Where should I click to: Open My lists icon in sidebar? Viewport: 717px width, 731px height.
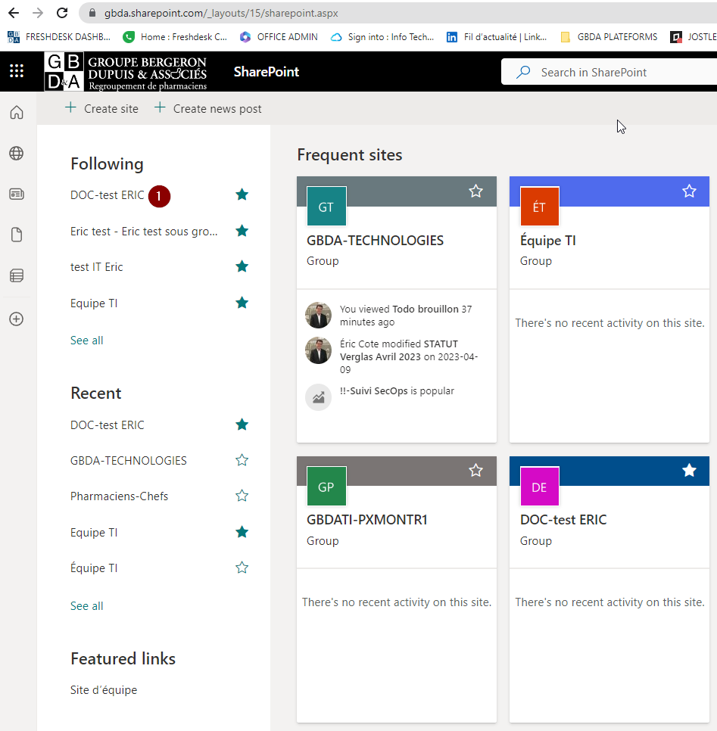point(17,275)
